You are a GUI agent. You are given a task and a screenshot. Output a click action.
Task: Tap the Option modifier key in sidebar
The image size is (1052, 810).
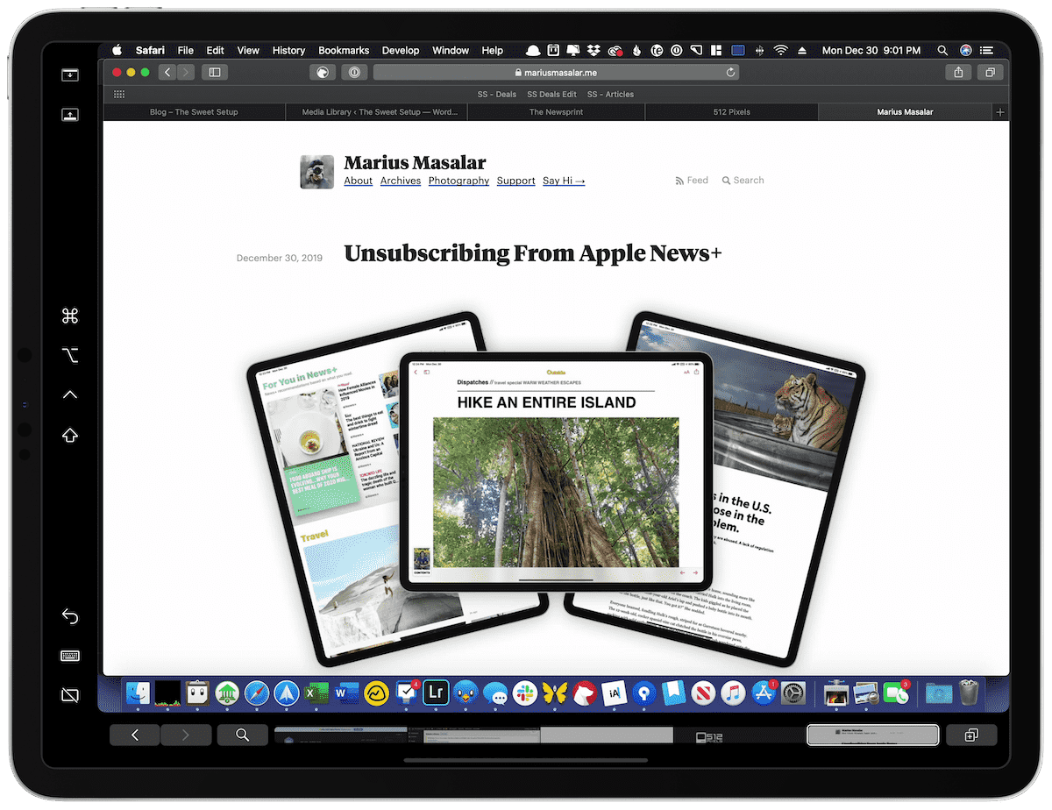coord(70,355)
